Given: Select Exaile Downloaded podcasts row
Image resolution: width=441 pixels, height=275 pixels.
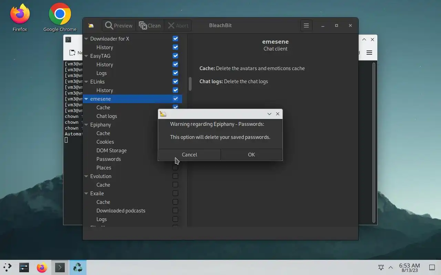Looking at the screenshot, I should tap(133, 210).
